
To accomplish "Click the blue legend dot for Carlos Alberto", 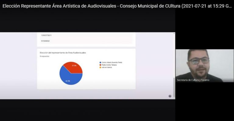I will (100, 62).
